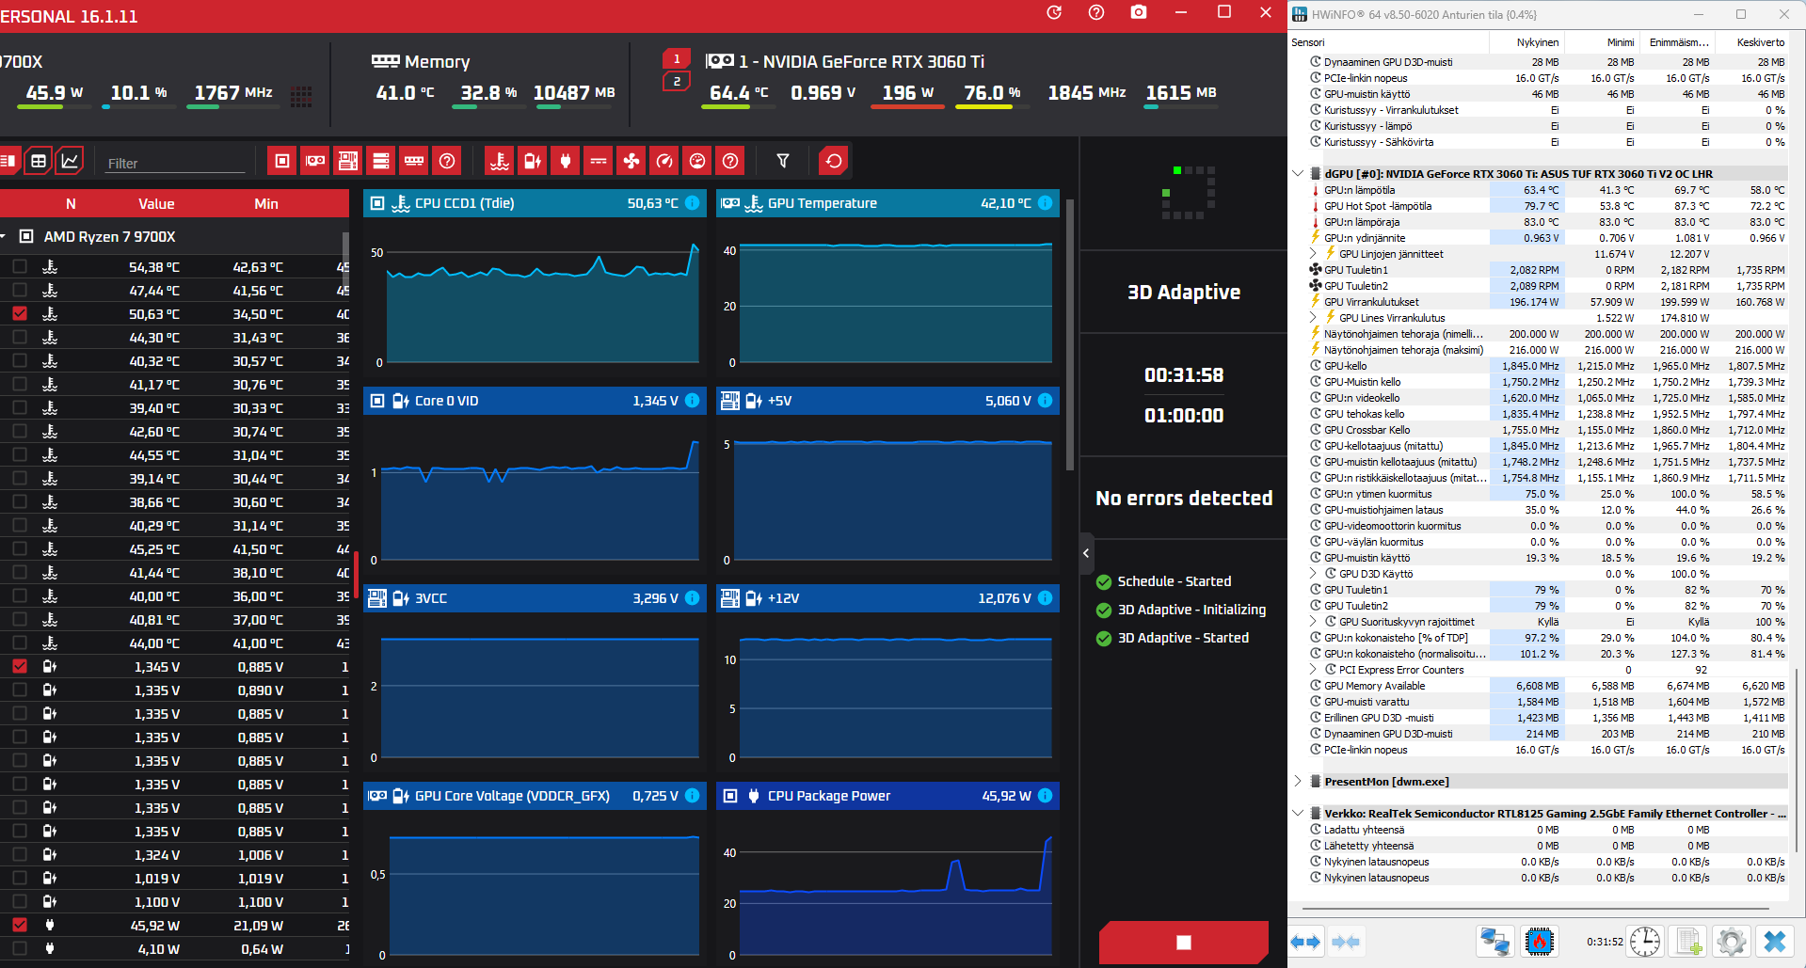Viewport: 1806px width, 968px height.
Task: Show power plug sensor type in OCCT
Action: click(x=566, y=161)
